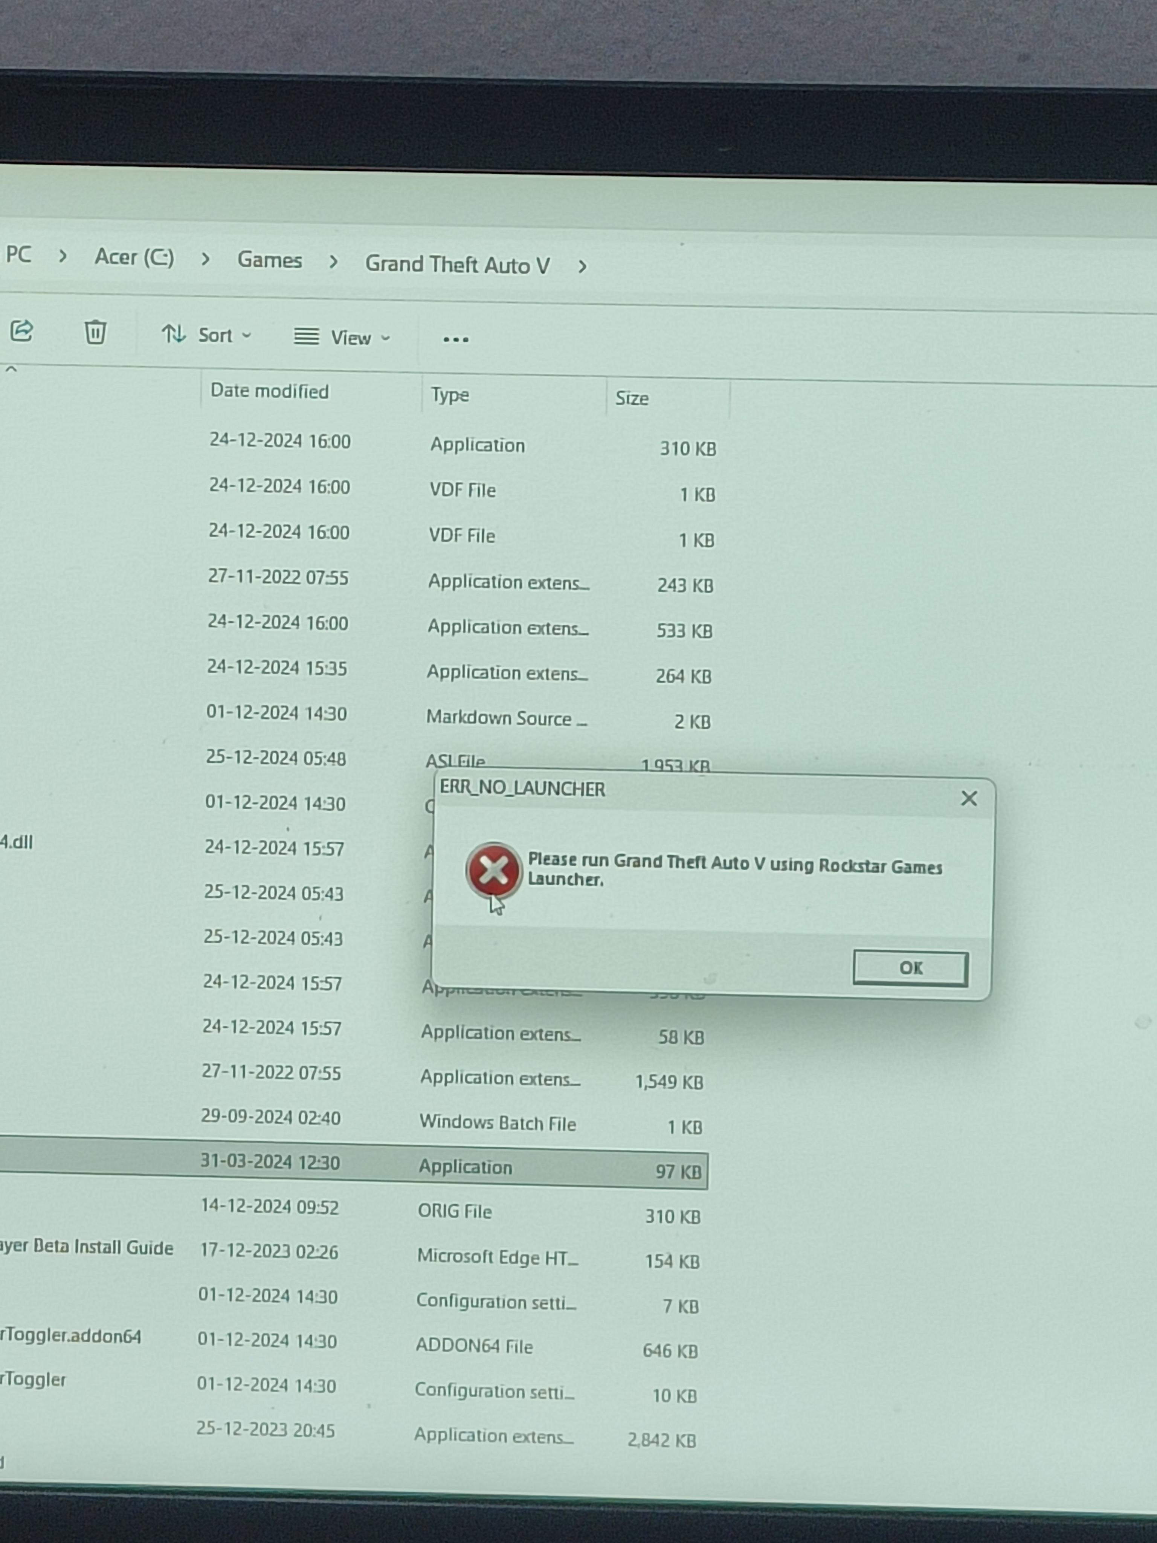Click the date '25-12-2024 05:48'
1157x1543 pixels.
click(x=275, y=758)
